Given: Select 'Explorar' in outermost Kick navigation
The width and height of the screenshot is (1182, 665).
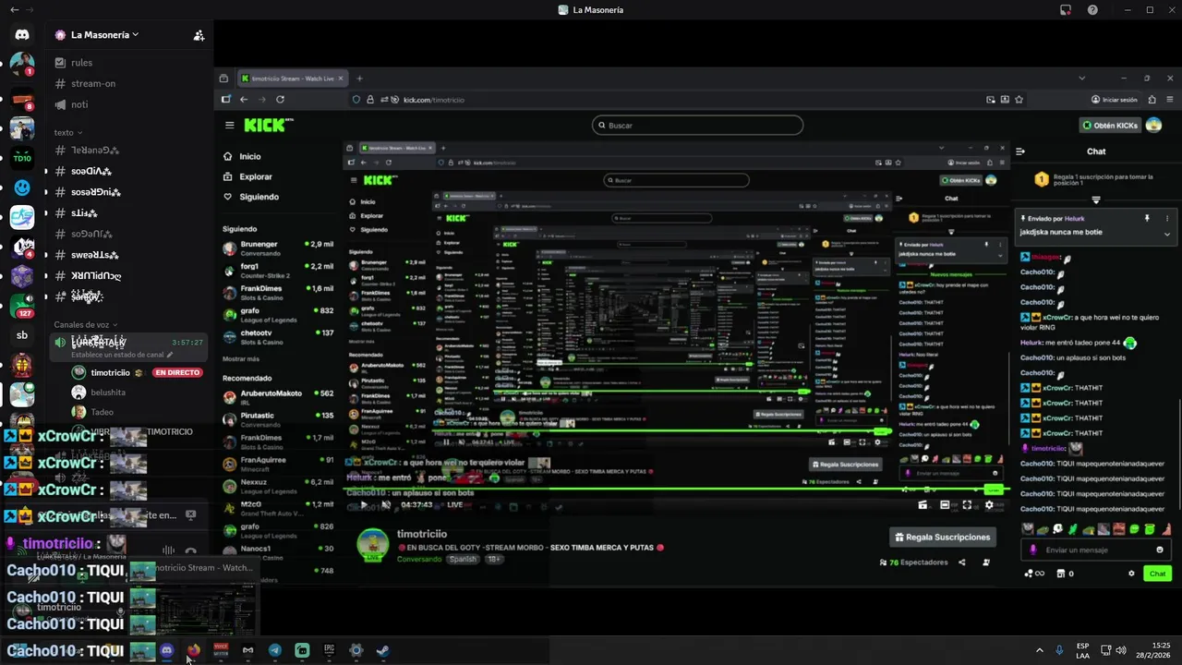Looking at the screenshot, I should coord(256,176).
